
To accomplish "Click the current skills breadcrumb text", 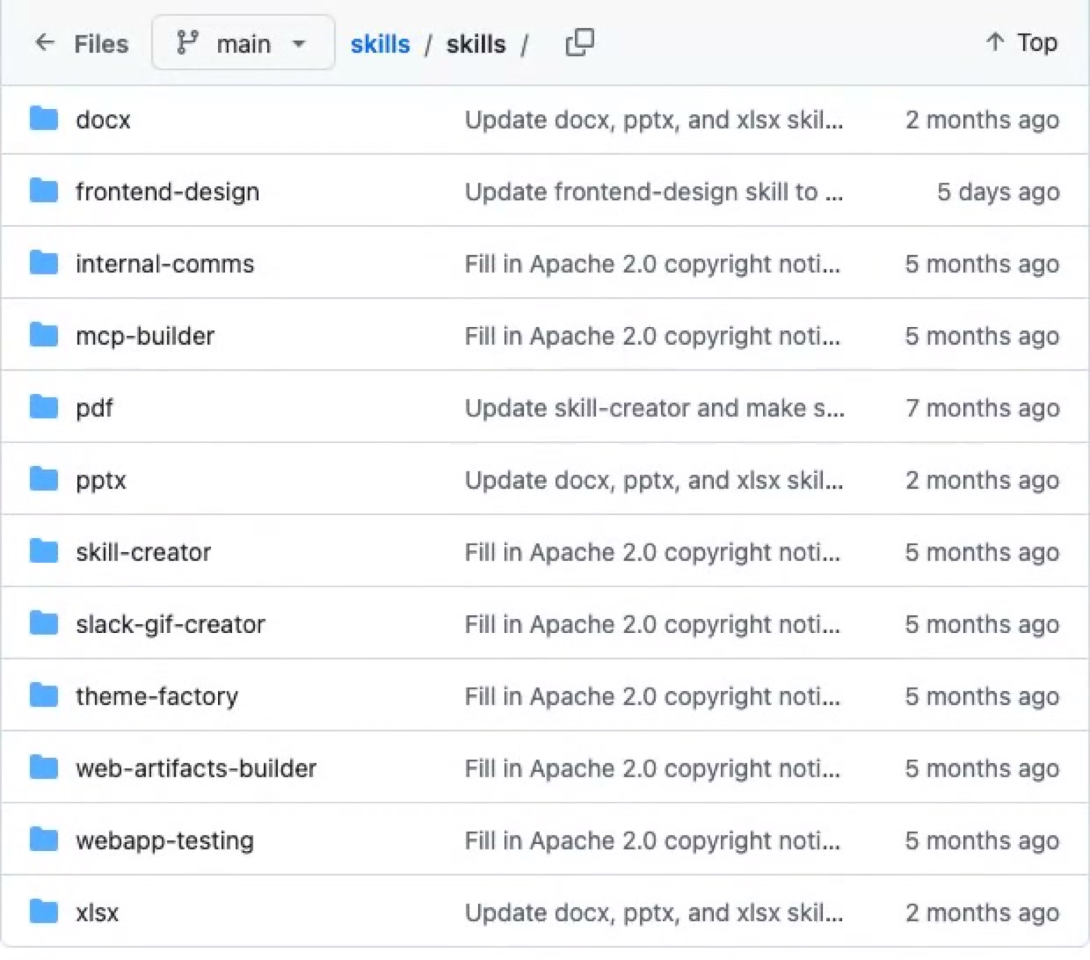I will pyautogui.click(x=476, y=44).
